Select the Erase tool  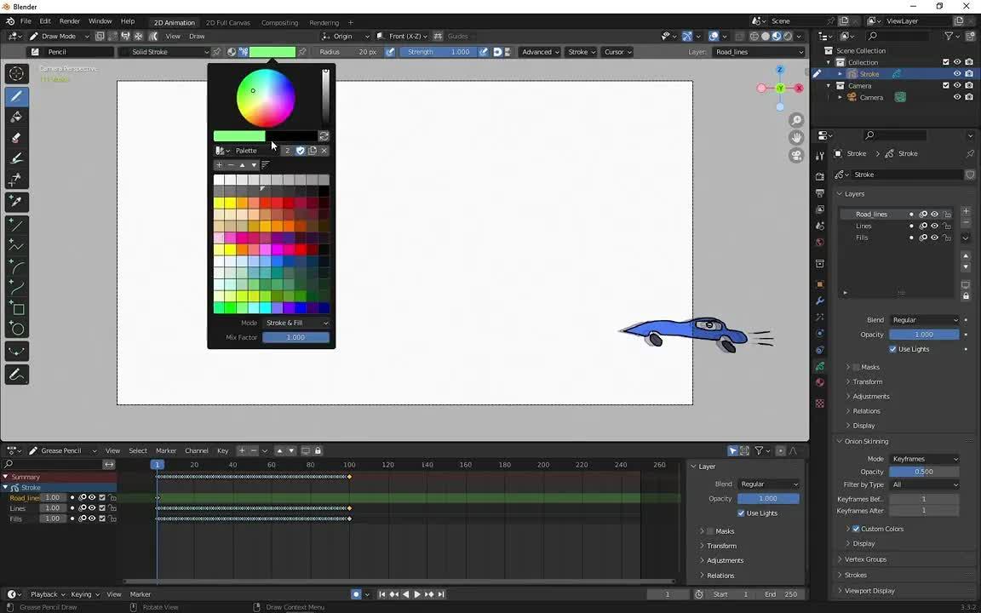click(x=17, y=136)
